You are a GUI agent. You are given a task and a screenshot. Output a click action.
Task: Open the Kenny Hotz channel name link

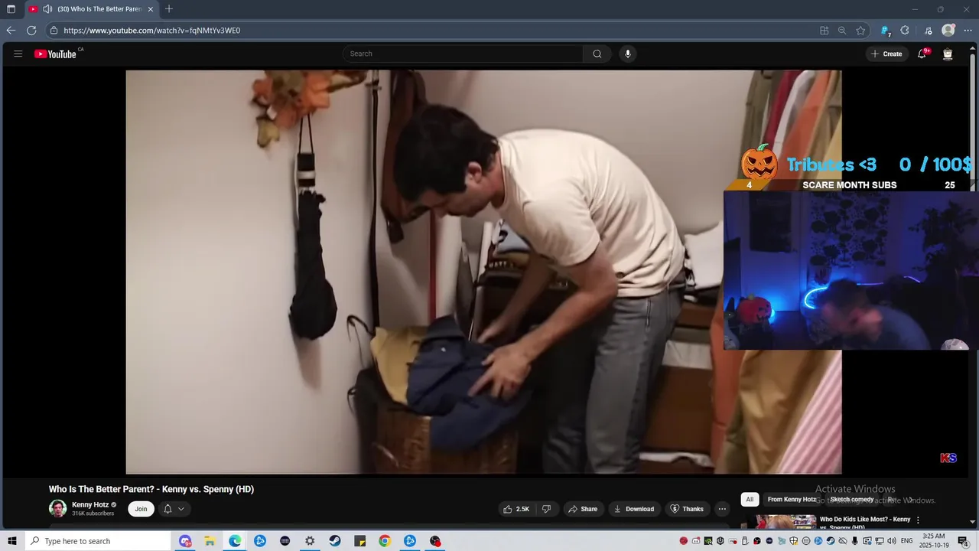pyautogui.click(x=90, y=504)
